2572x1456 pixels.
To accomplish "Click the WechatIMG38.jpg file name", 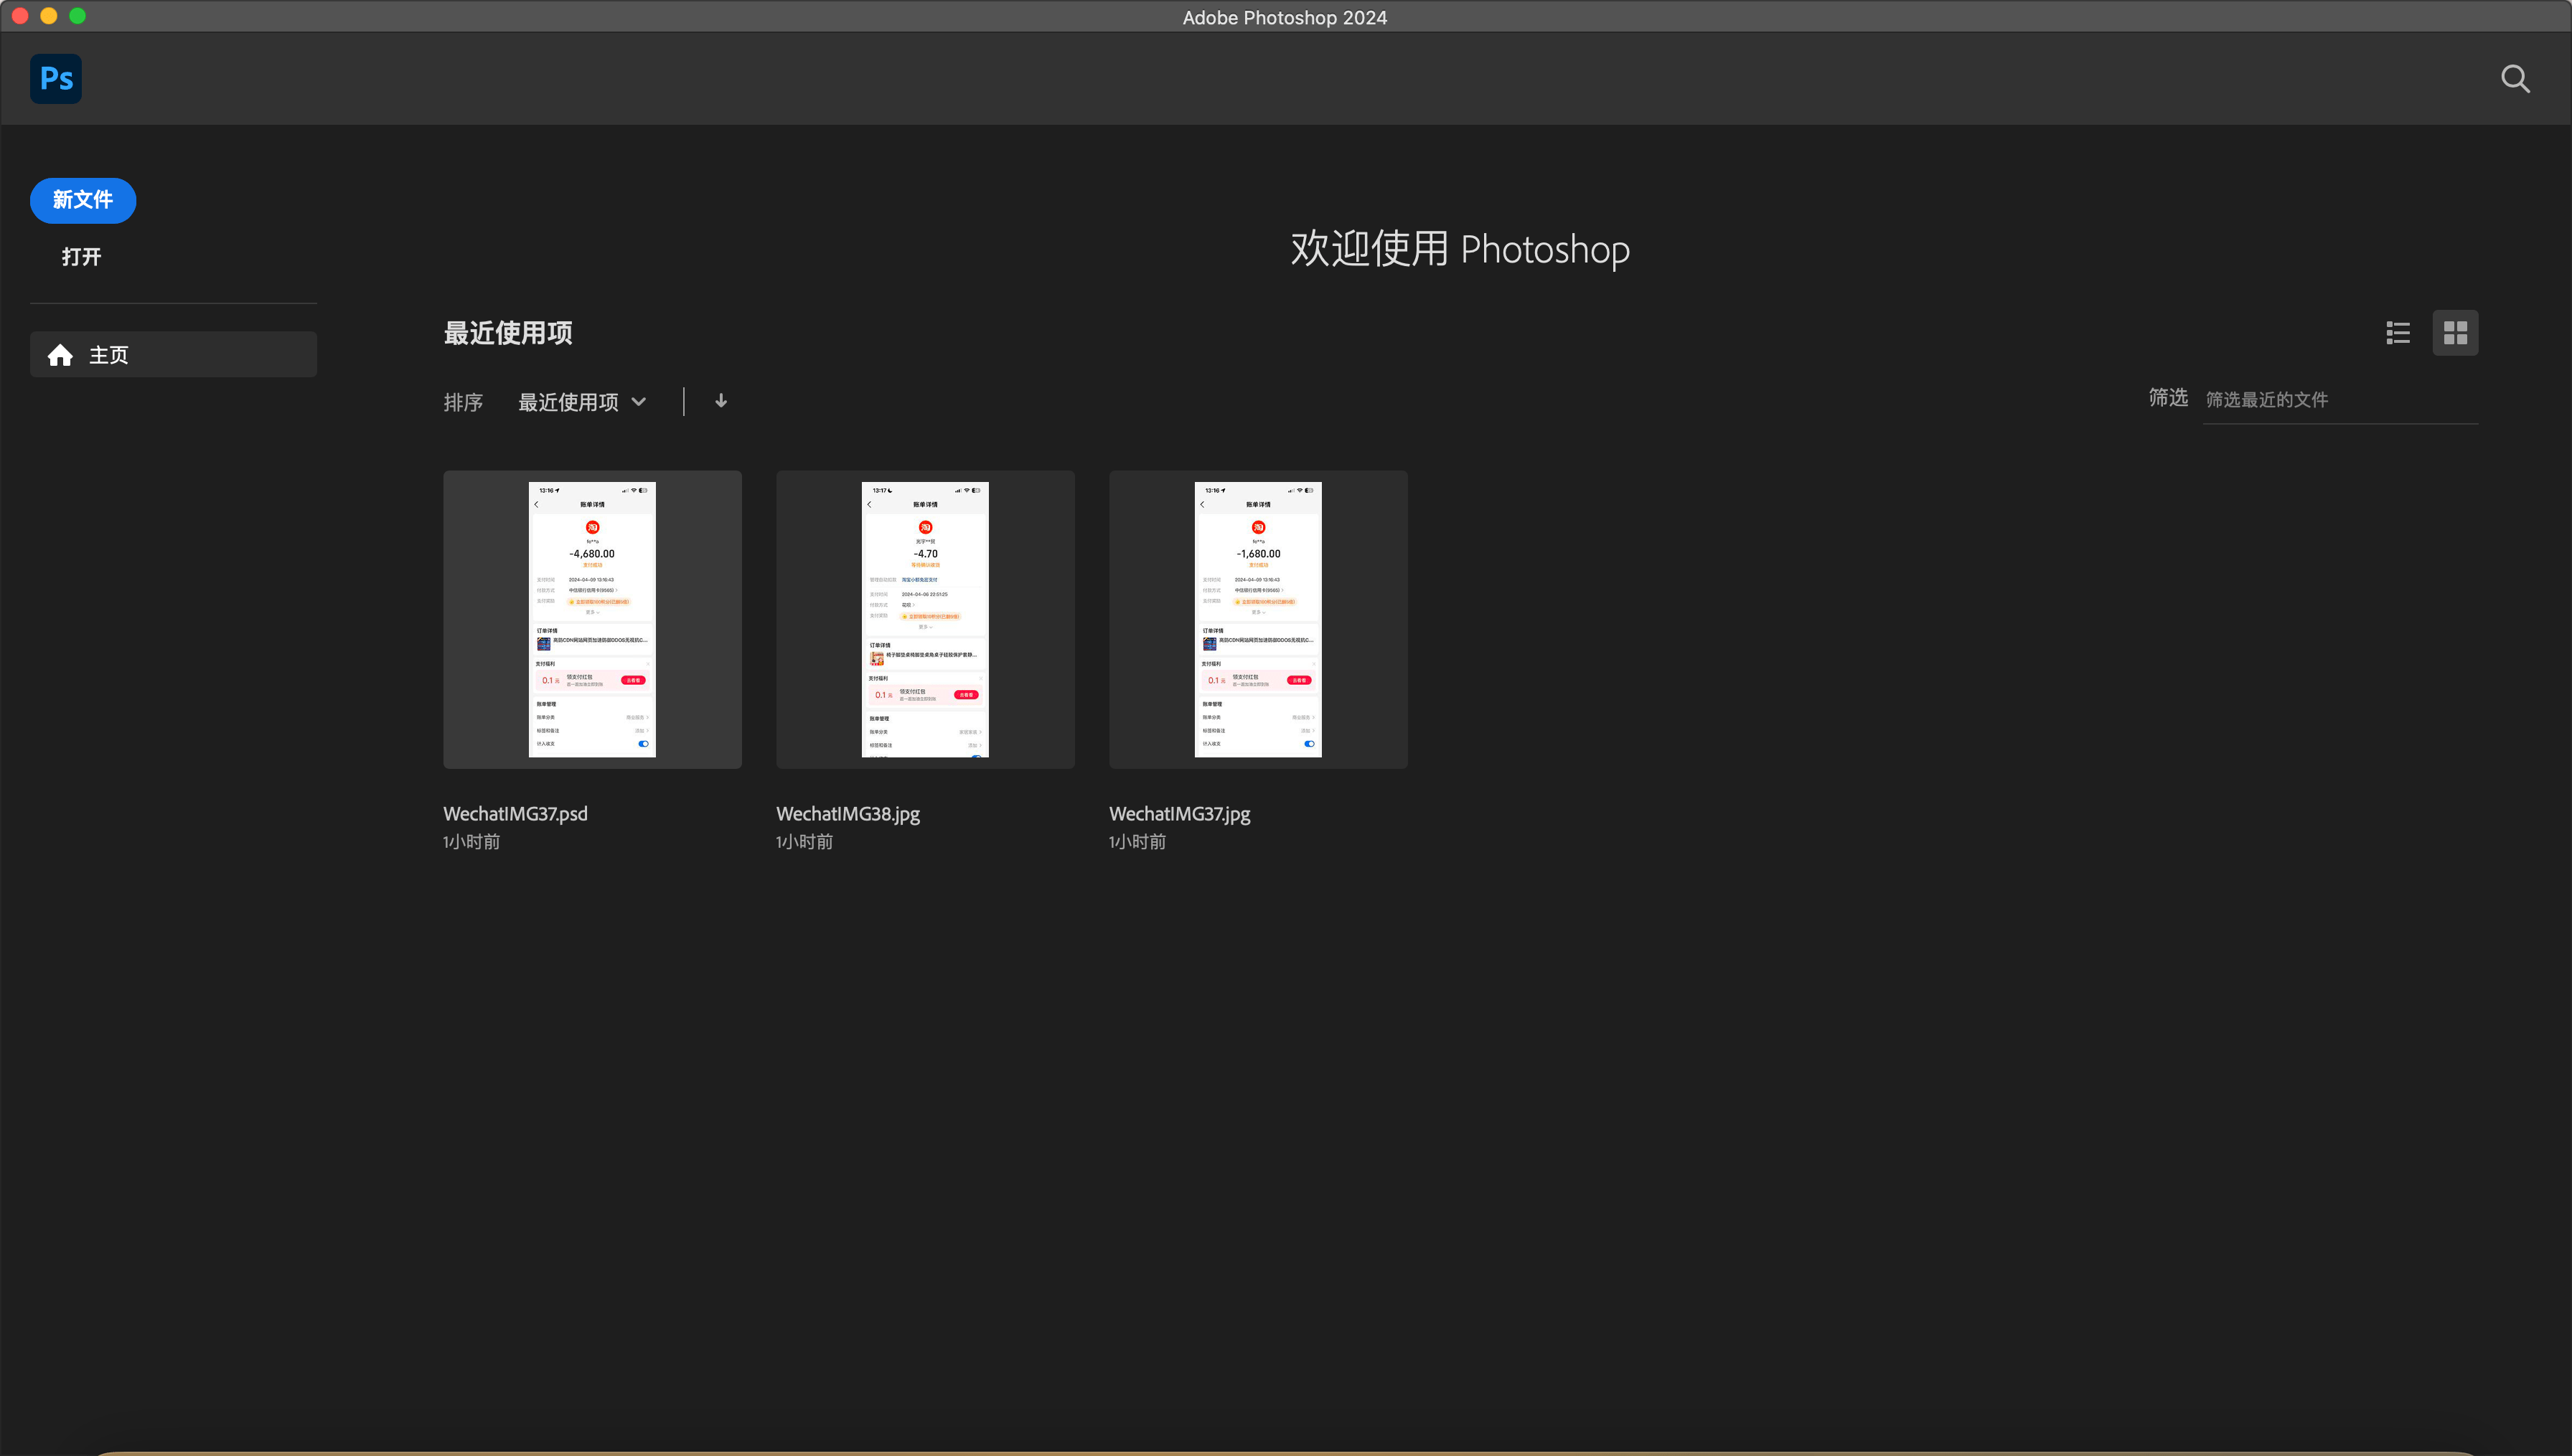I will [x=848, y=814].
